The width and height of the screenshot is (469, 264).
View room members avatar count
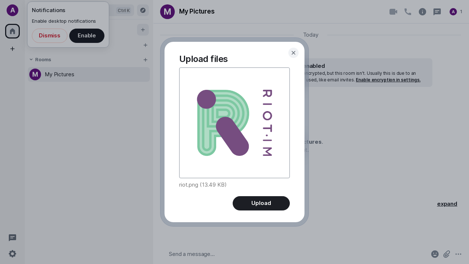point(456,12)
